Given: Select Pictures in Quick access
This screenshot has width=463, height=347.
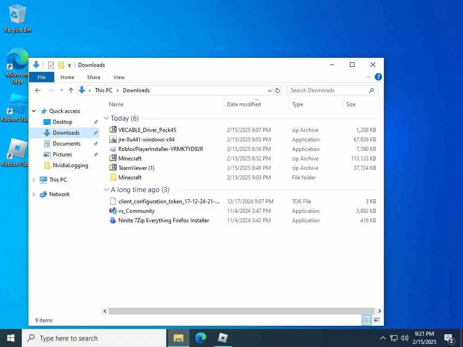Looking at the screenshot, I should tap(62, 155).
